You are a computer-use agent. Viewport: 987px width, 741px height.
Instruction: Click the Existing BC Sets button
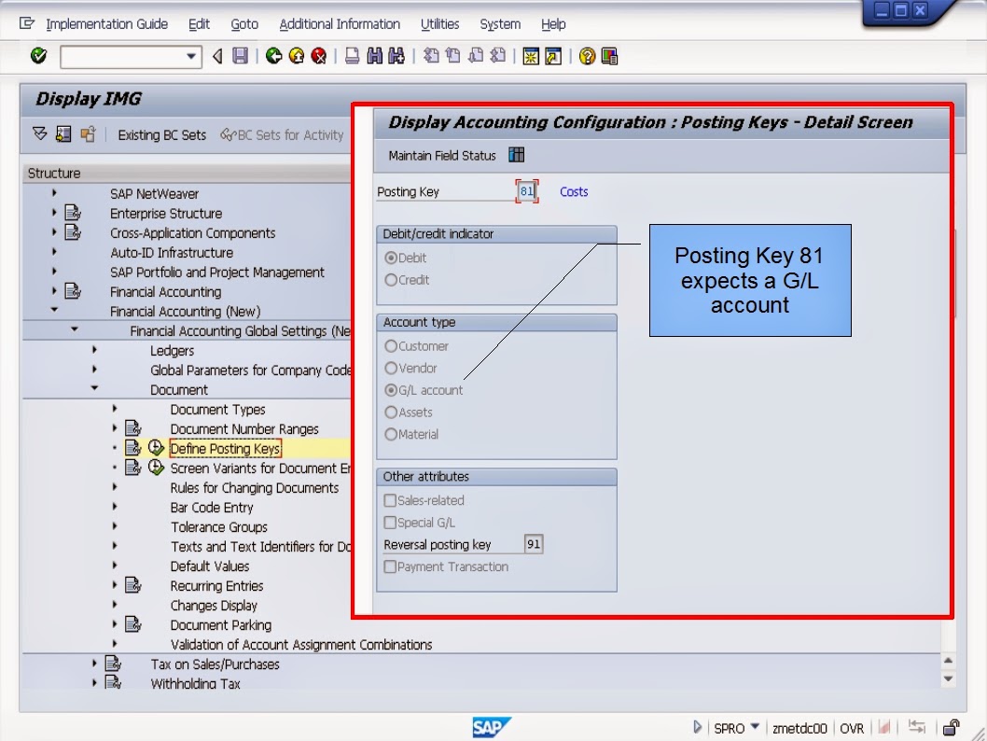click(163, 134)
